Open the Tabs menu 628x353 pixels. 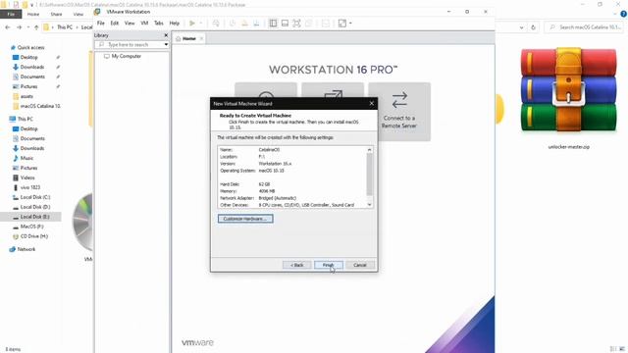[159, 24]
